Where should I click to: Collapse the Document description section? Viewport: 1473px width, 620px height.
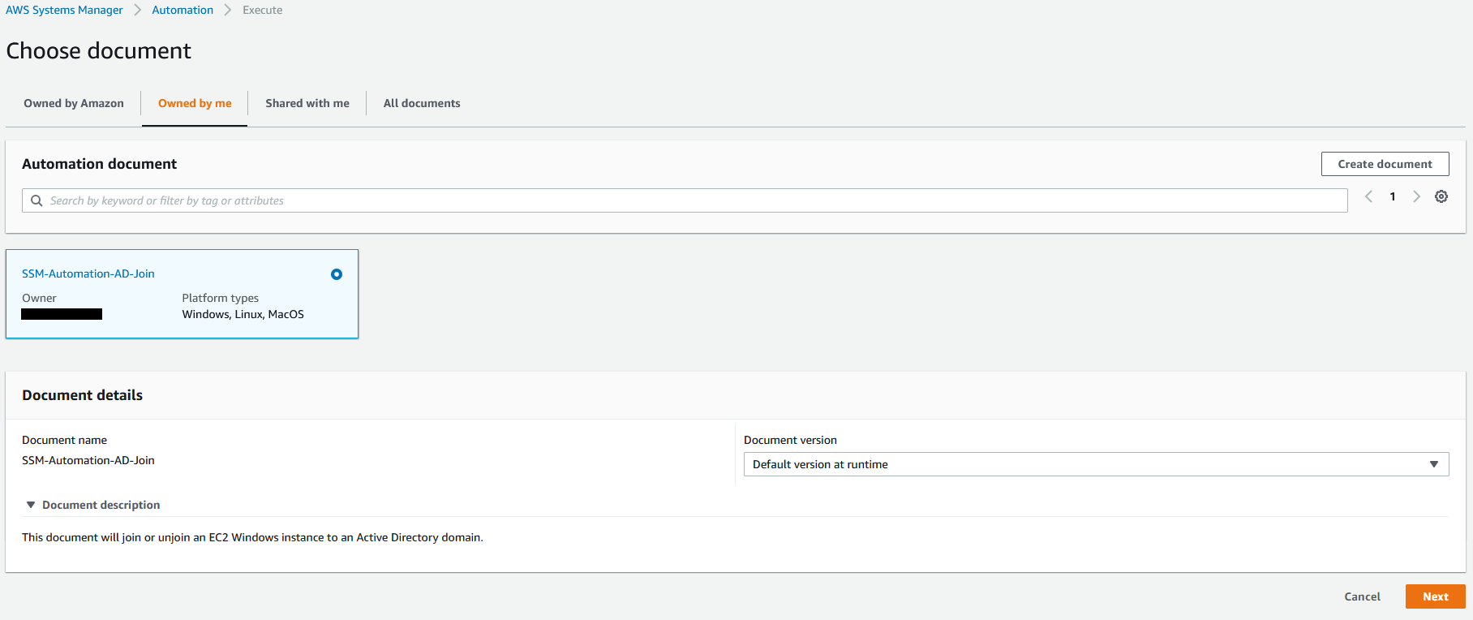[31, 505]
